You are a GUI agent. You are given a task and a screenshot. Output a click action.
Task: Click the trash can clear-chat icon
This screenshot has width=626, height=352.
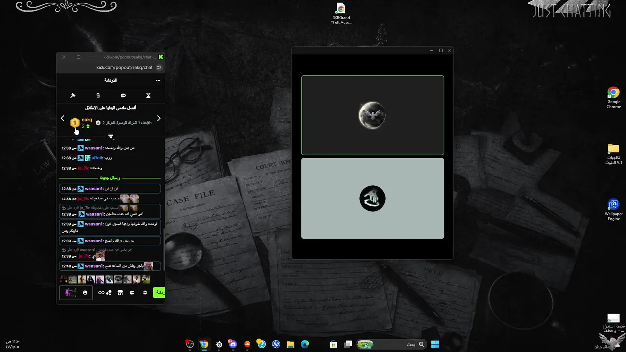pyautogui.click(x=98, y=96)
